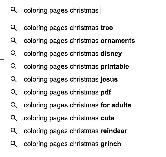Click the search box magnifier icon
This screenshot has width=166, height=157.
14,10
